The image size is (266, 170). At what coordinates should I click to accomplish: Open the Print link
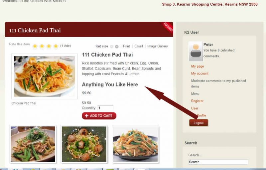pyautogui.click(x=126, y=46)
